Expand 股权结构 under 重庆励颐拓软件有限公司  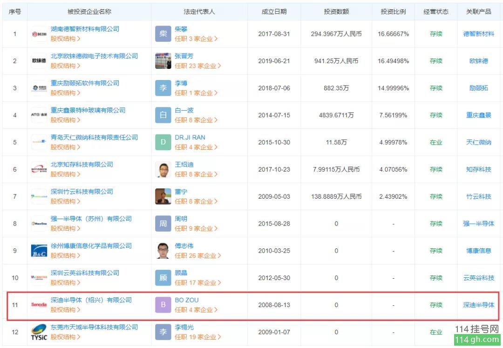[66, 93]
